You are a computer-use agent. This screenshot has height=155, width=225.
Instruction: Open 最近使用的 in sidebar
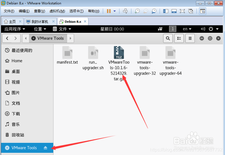(27, 50)
